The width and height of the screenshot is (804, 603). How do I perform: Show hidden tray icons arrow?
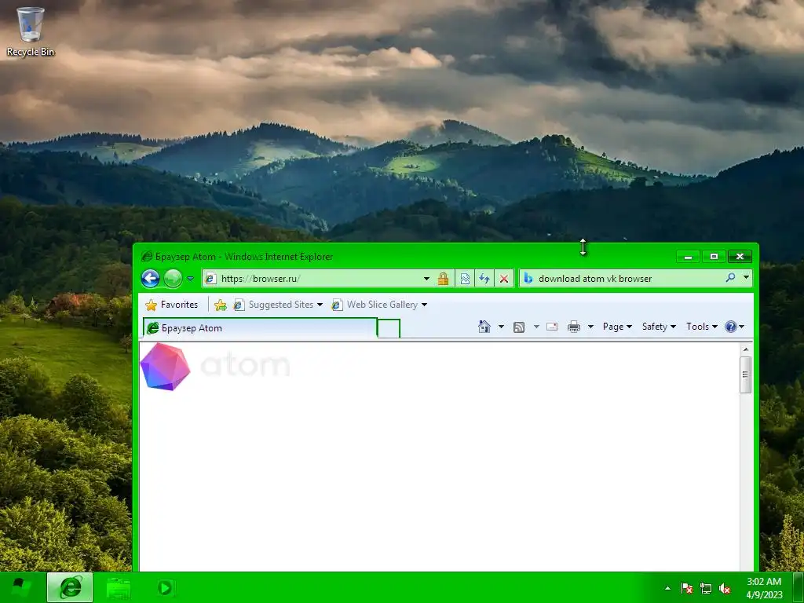pyautogui.click(x=667, y=588)
